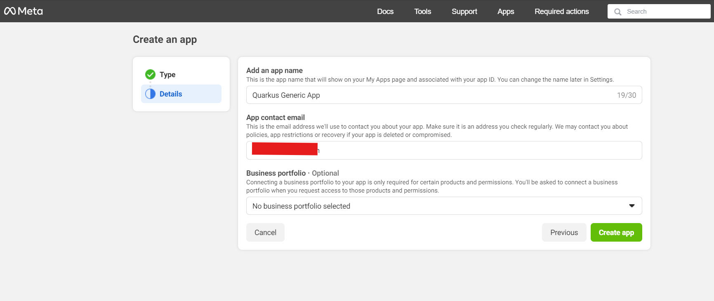The width and height of the screenshot is (714, 301).
Task: Click the Search field in the header
Action: tap(659, 12)
